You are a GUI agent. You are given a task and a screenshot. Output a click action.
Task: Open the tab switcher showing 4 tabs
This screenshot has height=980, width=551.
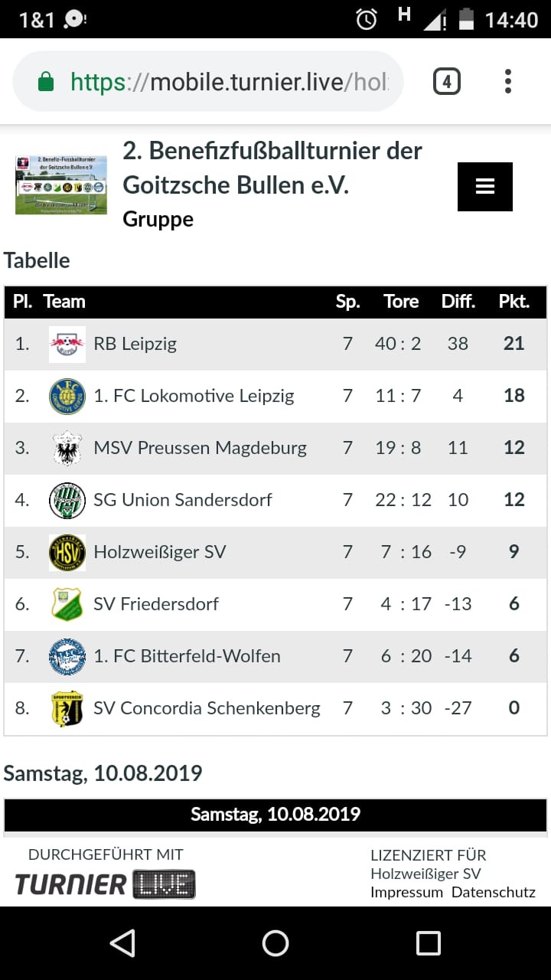click(x=447, y=81)
